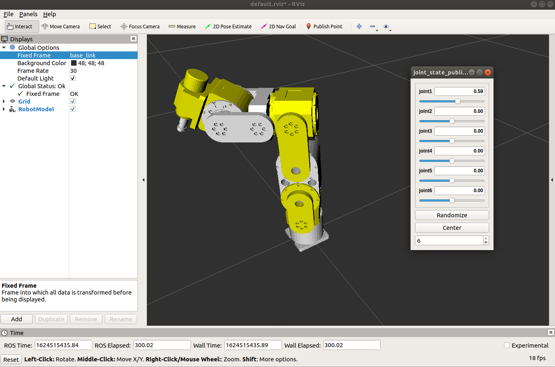Expand the Grid tree node
Viewport: 555px width, 367px height.
pyautogui.click(x=4, y=101)
